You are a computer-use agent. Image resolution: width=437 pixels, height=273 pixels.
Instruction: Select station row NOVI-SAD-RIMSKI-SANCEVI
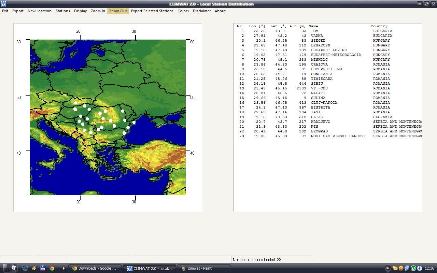[328, 136]
